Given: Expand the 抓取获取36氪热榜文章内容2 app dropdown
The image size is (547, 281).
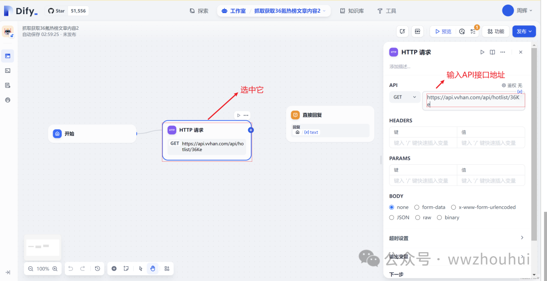Looking at the screenshot, I should [x=290, y=11].
